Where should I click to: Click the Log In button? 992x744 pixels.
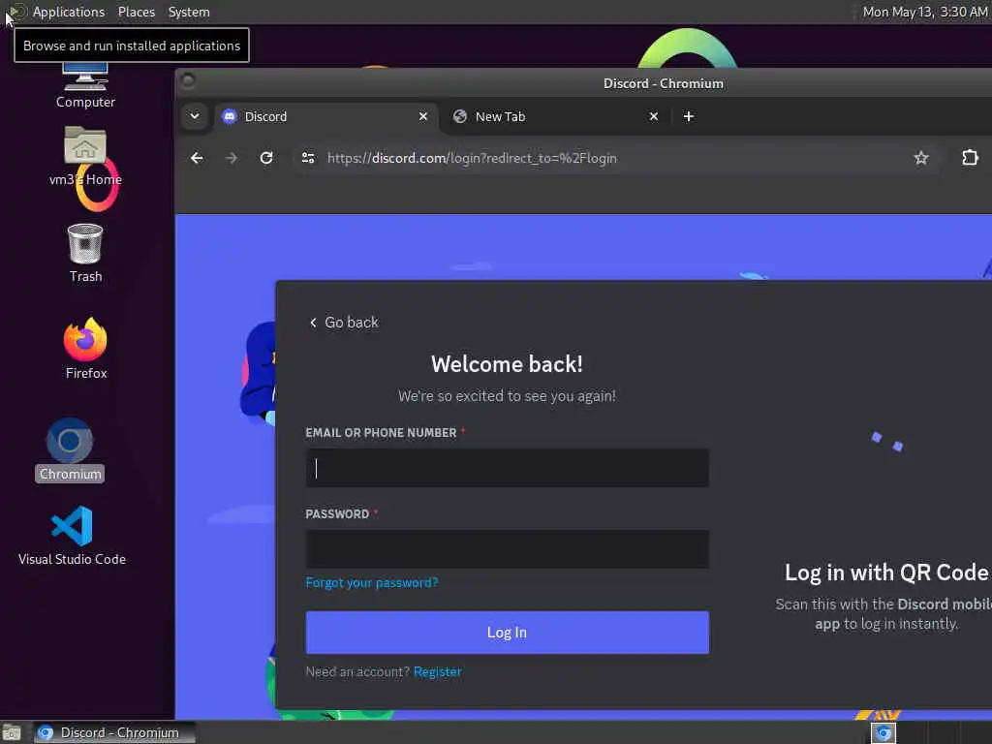pos(507,632)
